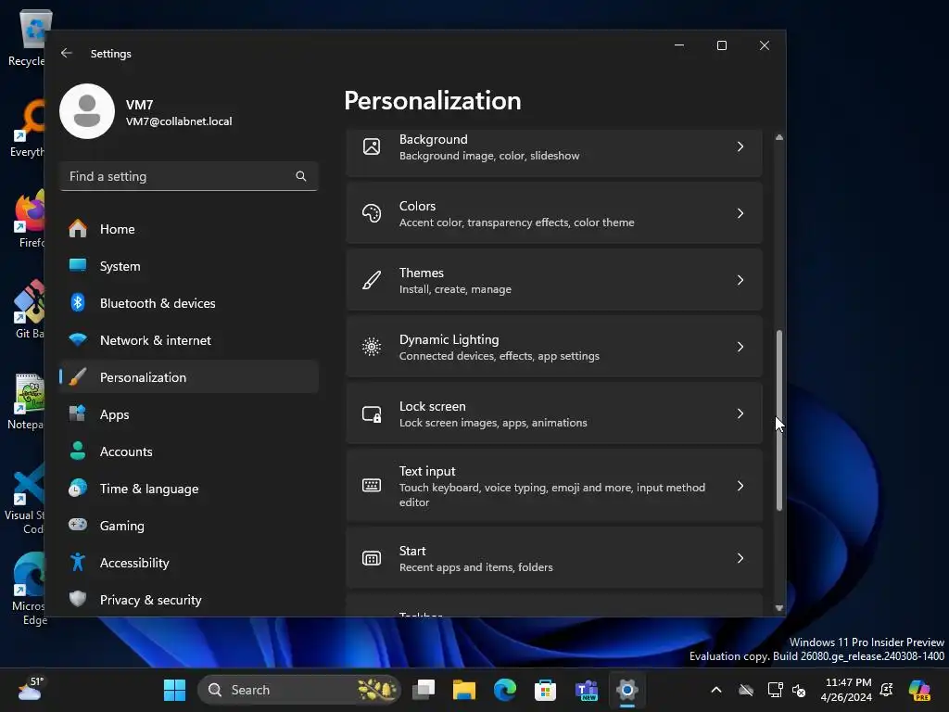Open Task View on the taskbar

click(424, 690)
